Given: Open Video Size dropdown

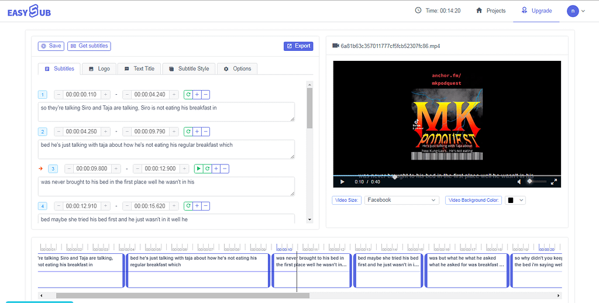Looking at the screenshot, I should click(401, 200).
